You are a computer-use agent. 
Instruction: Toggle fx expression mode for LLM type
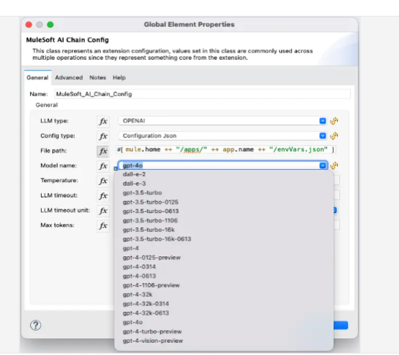tap(103, 121)
